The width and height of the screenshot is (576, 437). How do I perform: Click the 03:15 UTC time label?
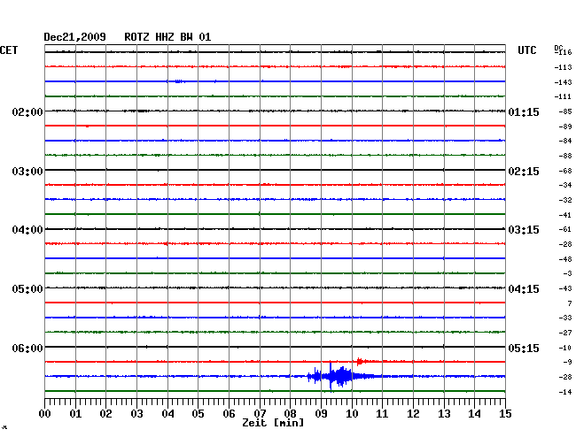point(524,230)
